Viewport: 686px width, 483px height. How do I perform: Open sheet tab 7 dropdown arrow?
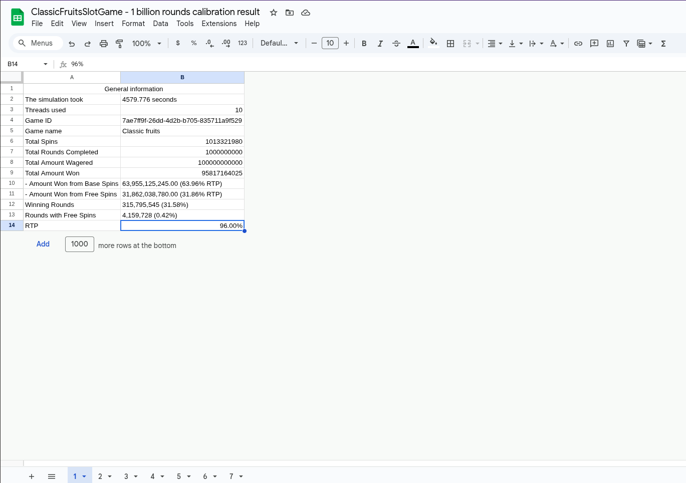tap(241, 476)
